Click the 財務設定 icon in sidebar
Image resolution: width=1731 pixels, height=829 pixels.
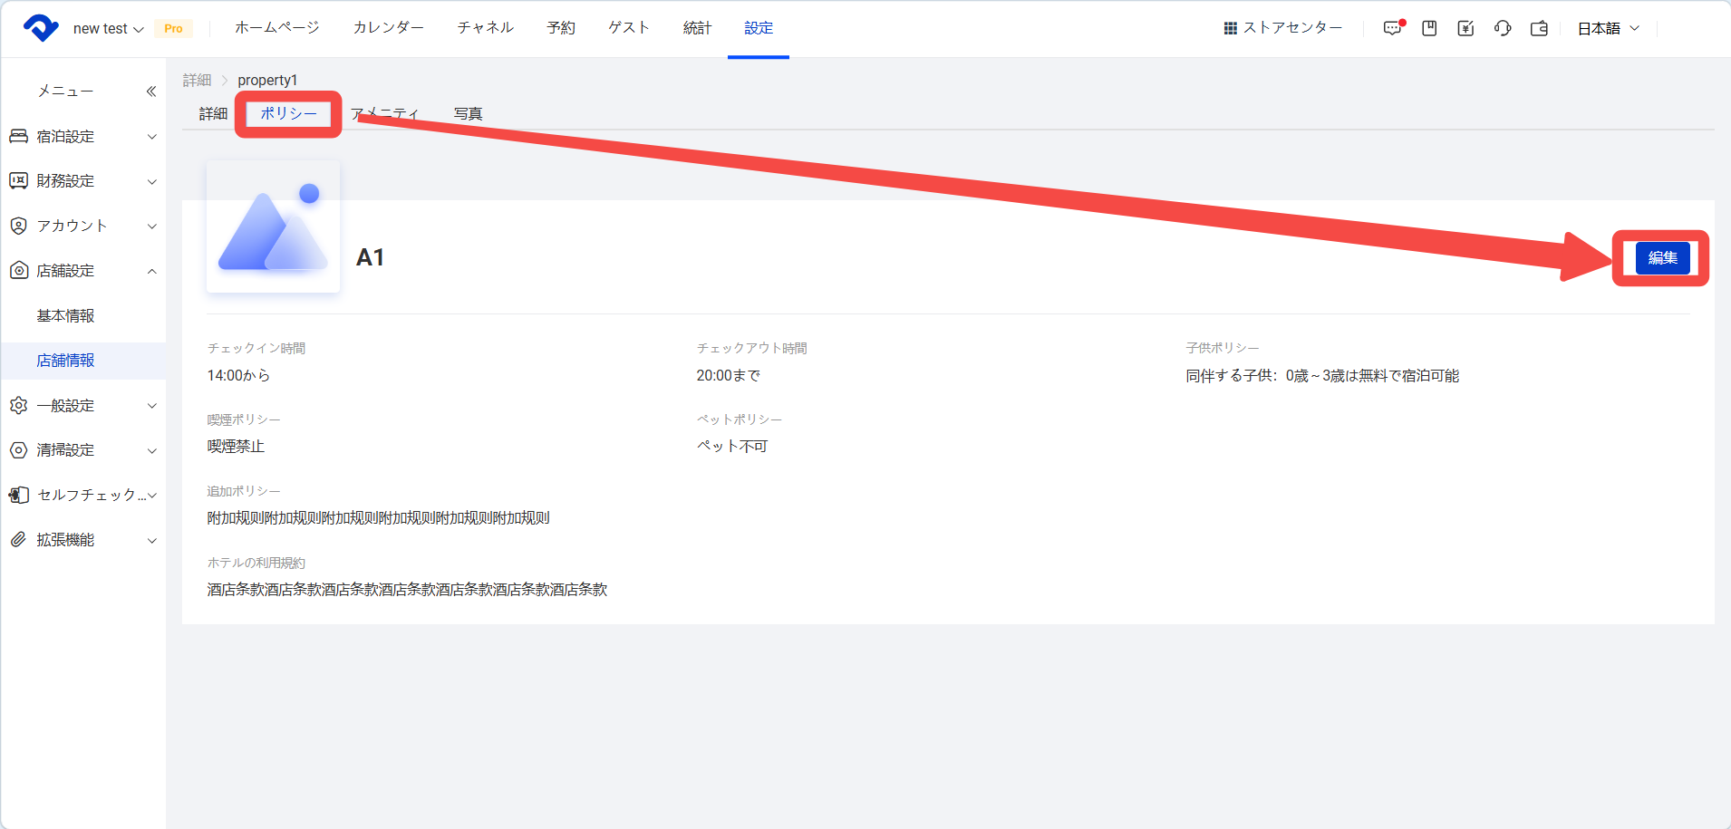pos(18,180)
